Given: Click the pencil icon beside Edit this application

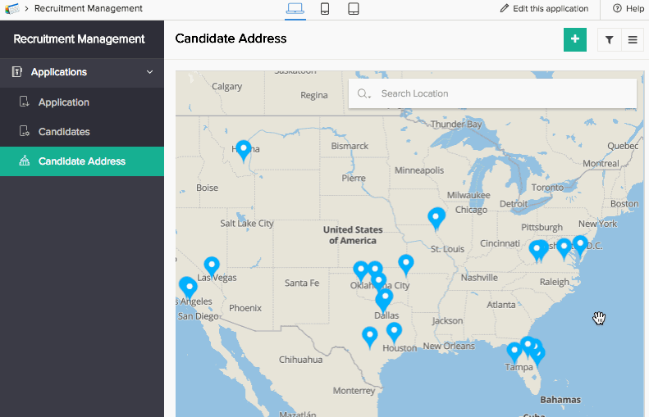Looking at the screenshot, I should pyautogui.click(x=504, y=8).
